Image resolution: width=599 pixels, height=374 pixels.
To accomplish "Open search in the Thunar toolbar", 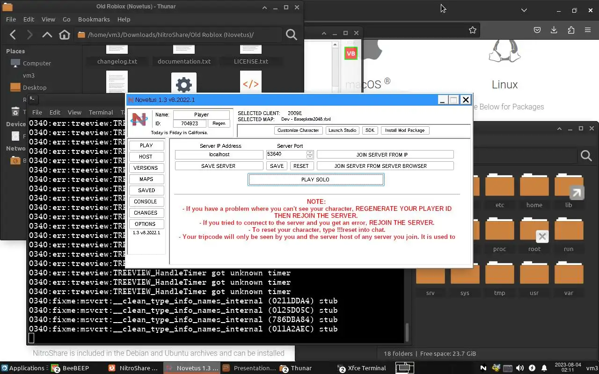I will click(291, 35).
